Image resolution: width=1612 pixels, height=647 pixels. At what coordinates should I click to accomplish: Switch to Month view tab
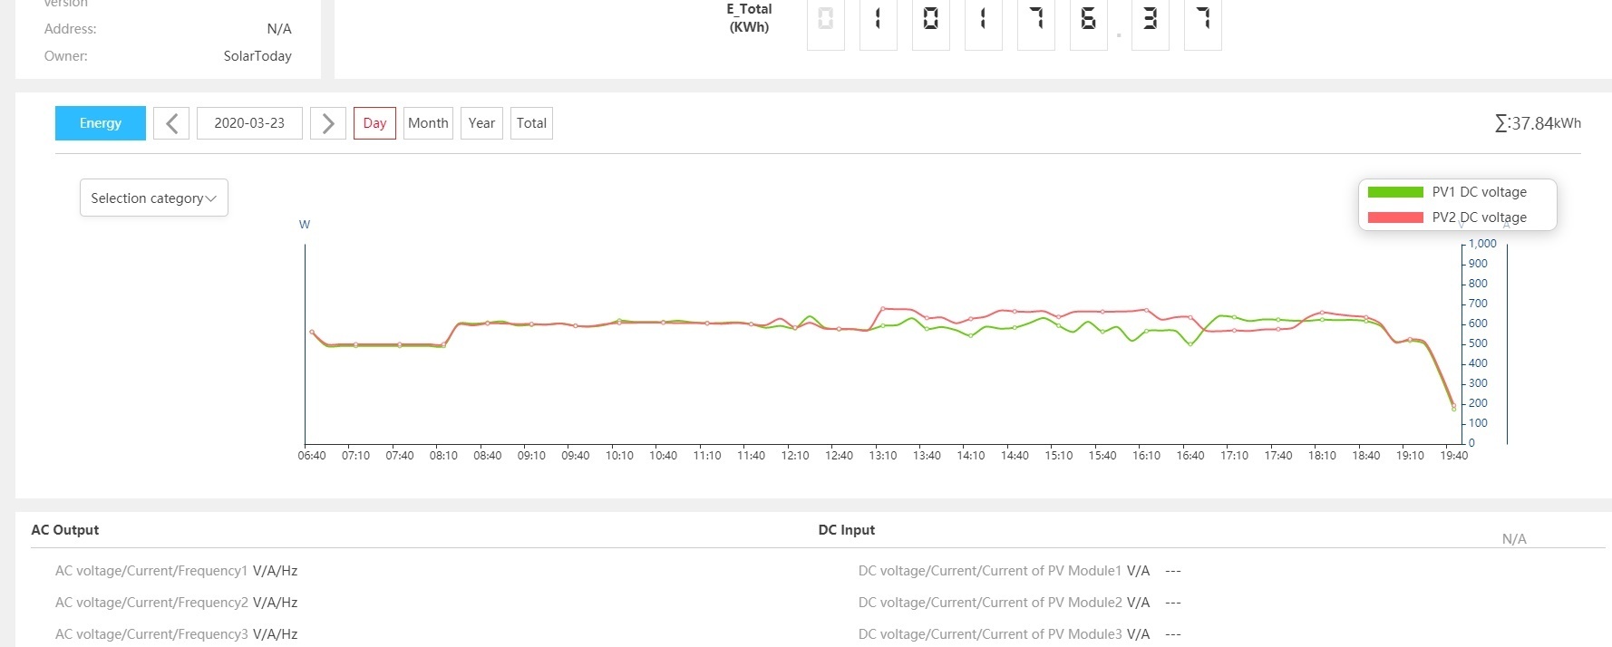[428, 123]
